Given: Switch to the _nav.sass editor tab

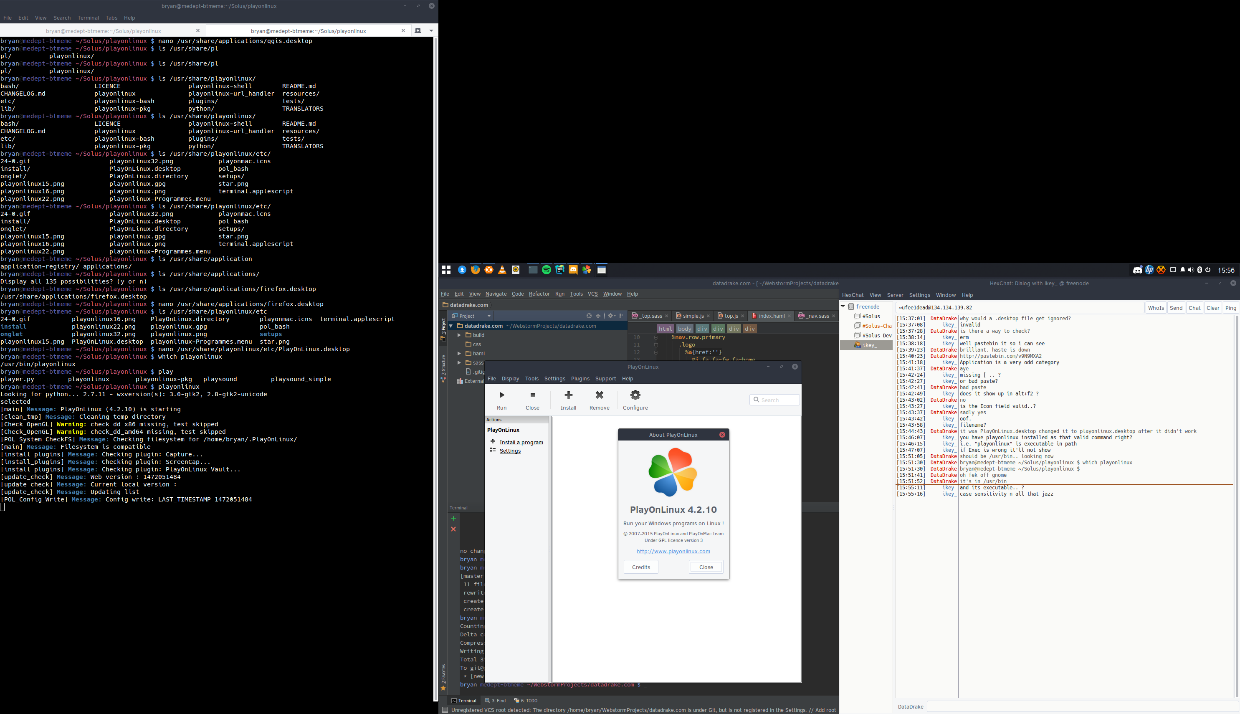Looking at the screenshot, I should pos(816,316).
